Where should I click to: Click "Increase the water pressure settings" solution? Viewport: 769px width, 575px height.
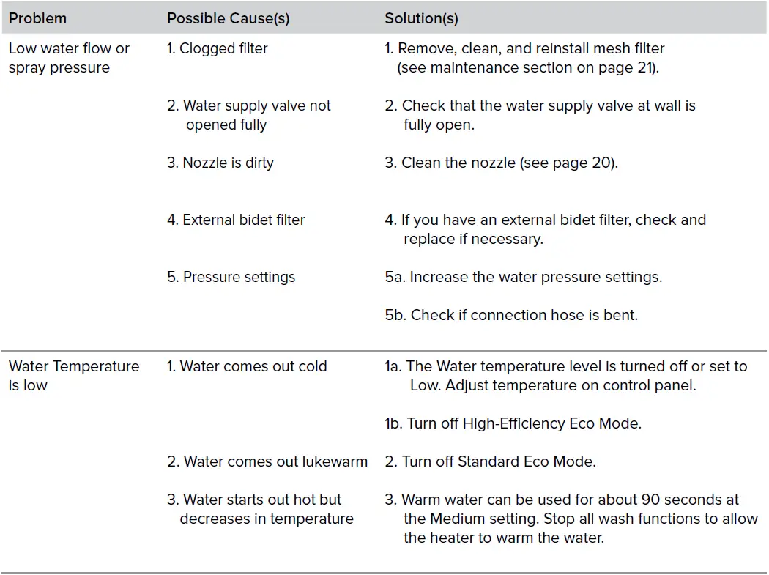[524, 277]
